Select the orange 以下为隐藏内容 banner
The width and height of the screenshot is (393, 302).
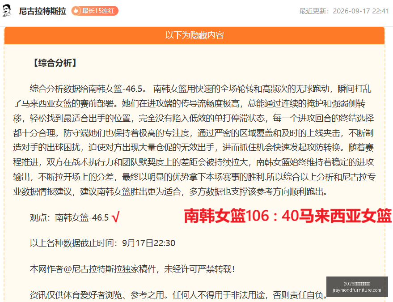tap(194, 35)
